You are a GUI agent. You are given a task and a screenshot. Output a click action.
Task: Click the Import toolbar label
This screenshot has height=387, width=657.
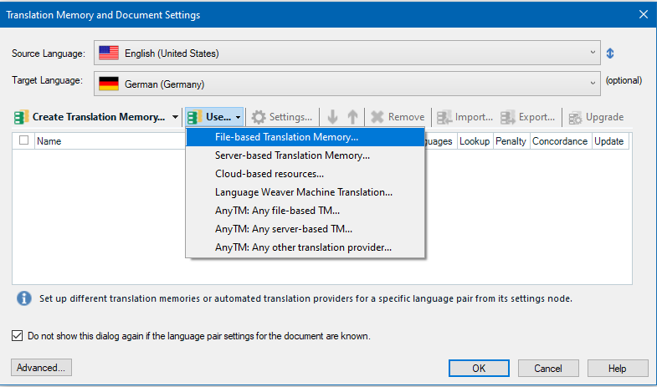click(474, 117)
